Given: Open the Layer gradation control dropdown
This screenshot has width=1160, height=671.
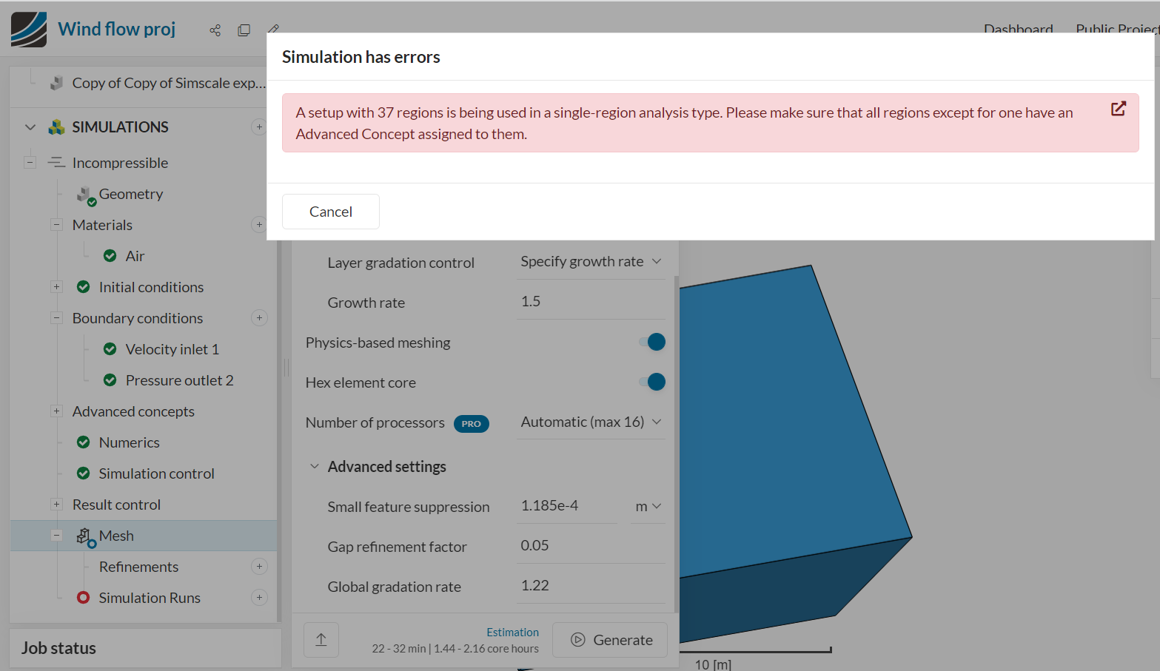Looking at the screenshot, I should pos(591,262).
